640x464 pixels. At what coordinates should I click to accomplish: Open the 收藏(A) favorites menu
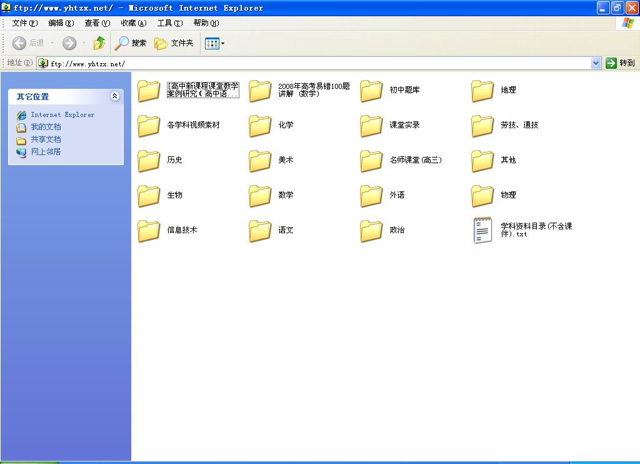pos(133,23)
